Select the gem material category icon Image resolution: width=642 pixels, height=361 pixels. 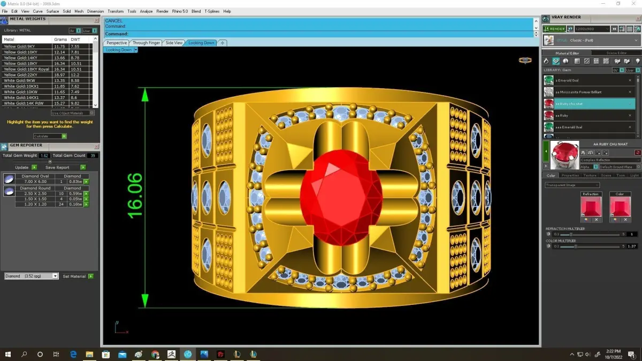556,61
